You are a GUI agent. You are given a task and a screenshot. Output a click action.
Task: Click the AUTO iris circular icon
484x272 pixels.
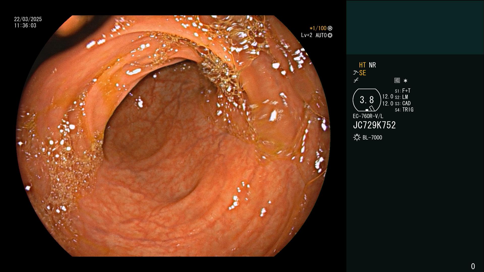330,36
